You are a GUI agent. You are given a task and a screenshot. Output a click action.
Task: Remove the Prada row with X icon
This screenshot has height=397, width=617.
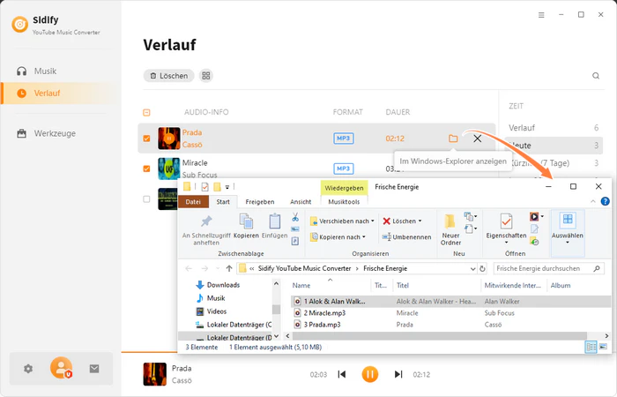click(x=478, y=139)
